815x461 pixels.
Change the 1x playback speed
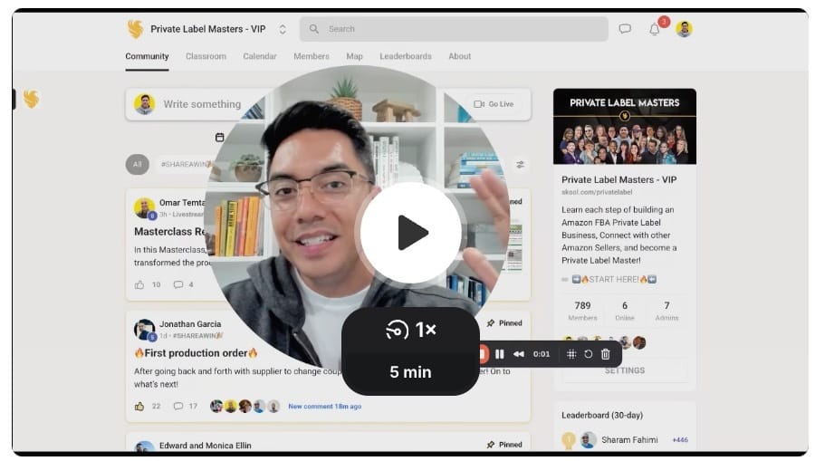coord(410,330)
